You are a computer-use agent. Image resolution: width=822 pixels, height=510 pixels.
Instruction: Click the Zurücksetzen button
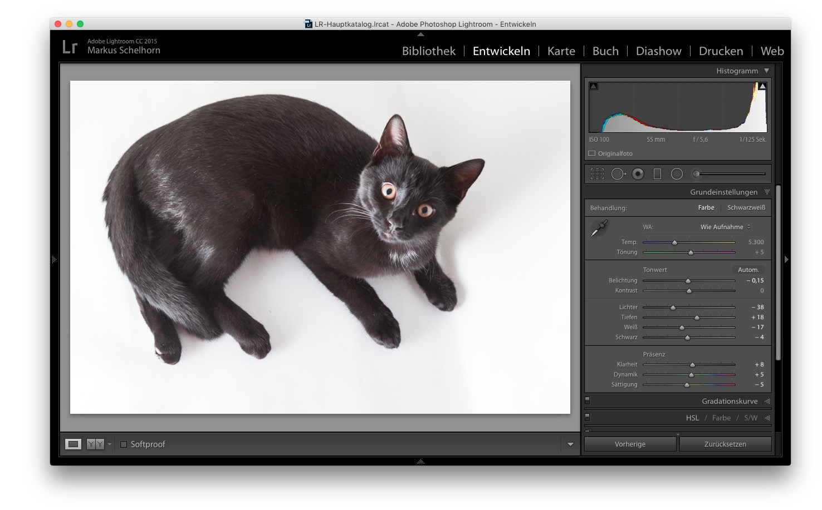(725, 444)
